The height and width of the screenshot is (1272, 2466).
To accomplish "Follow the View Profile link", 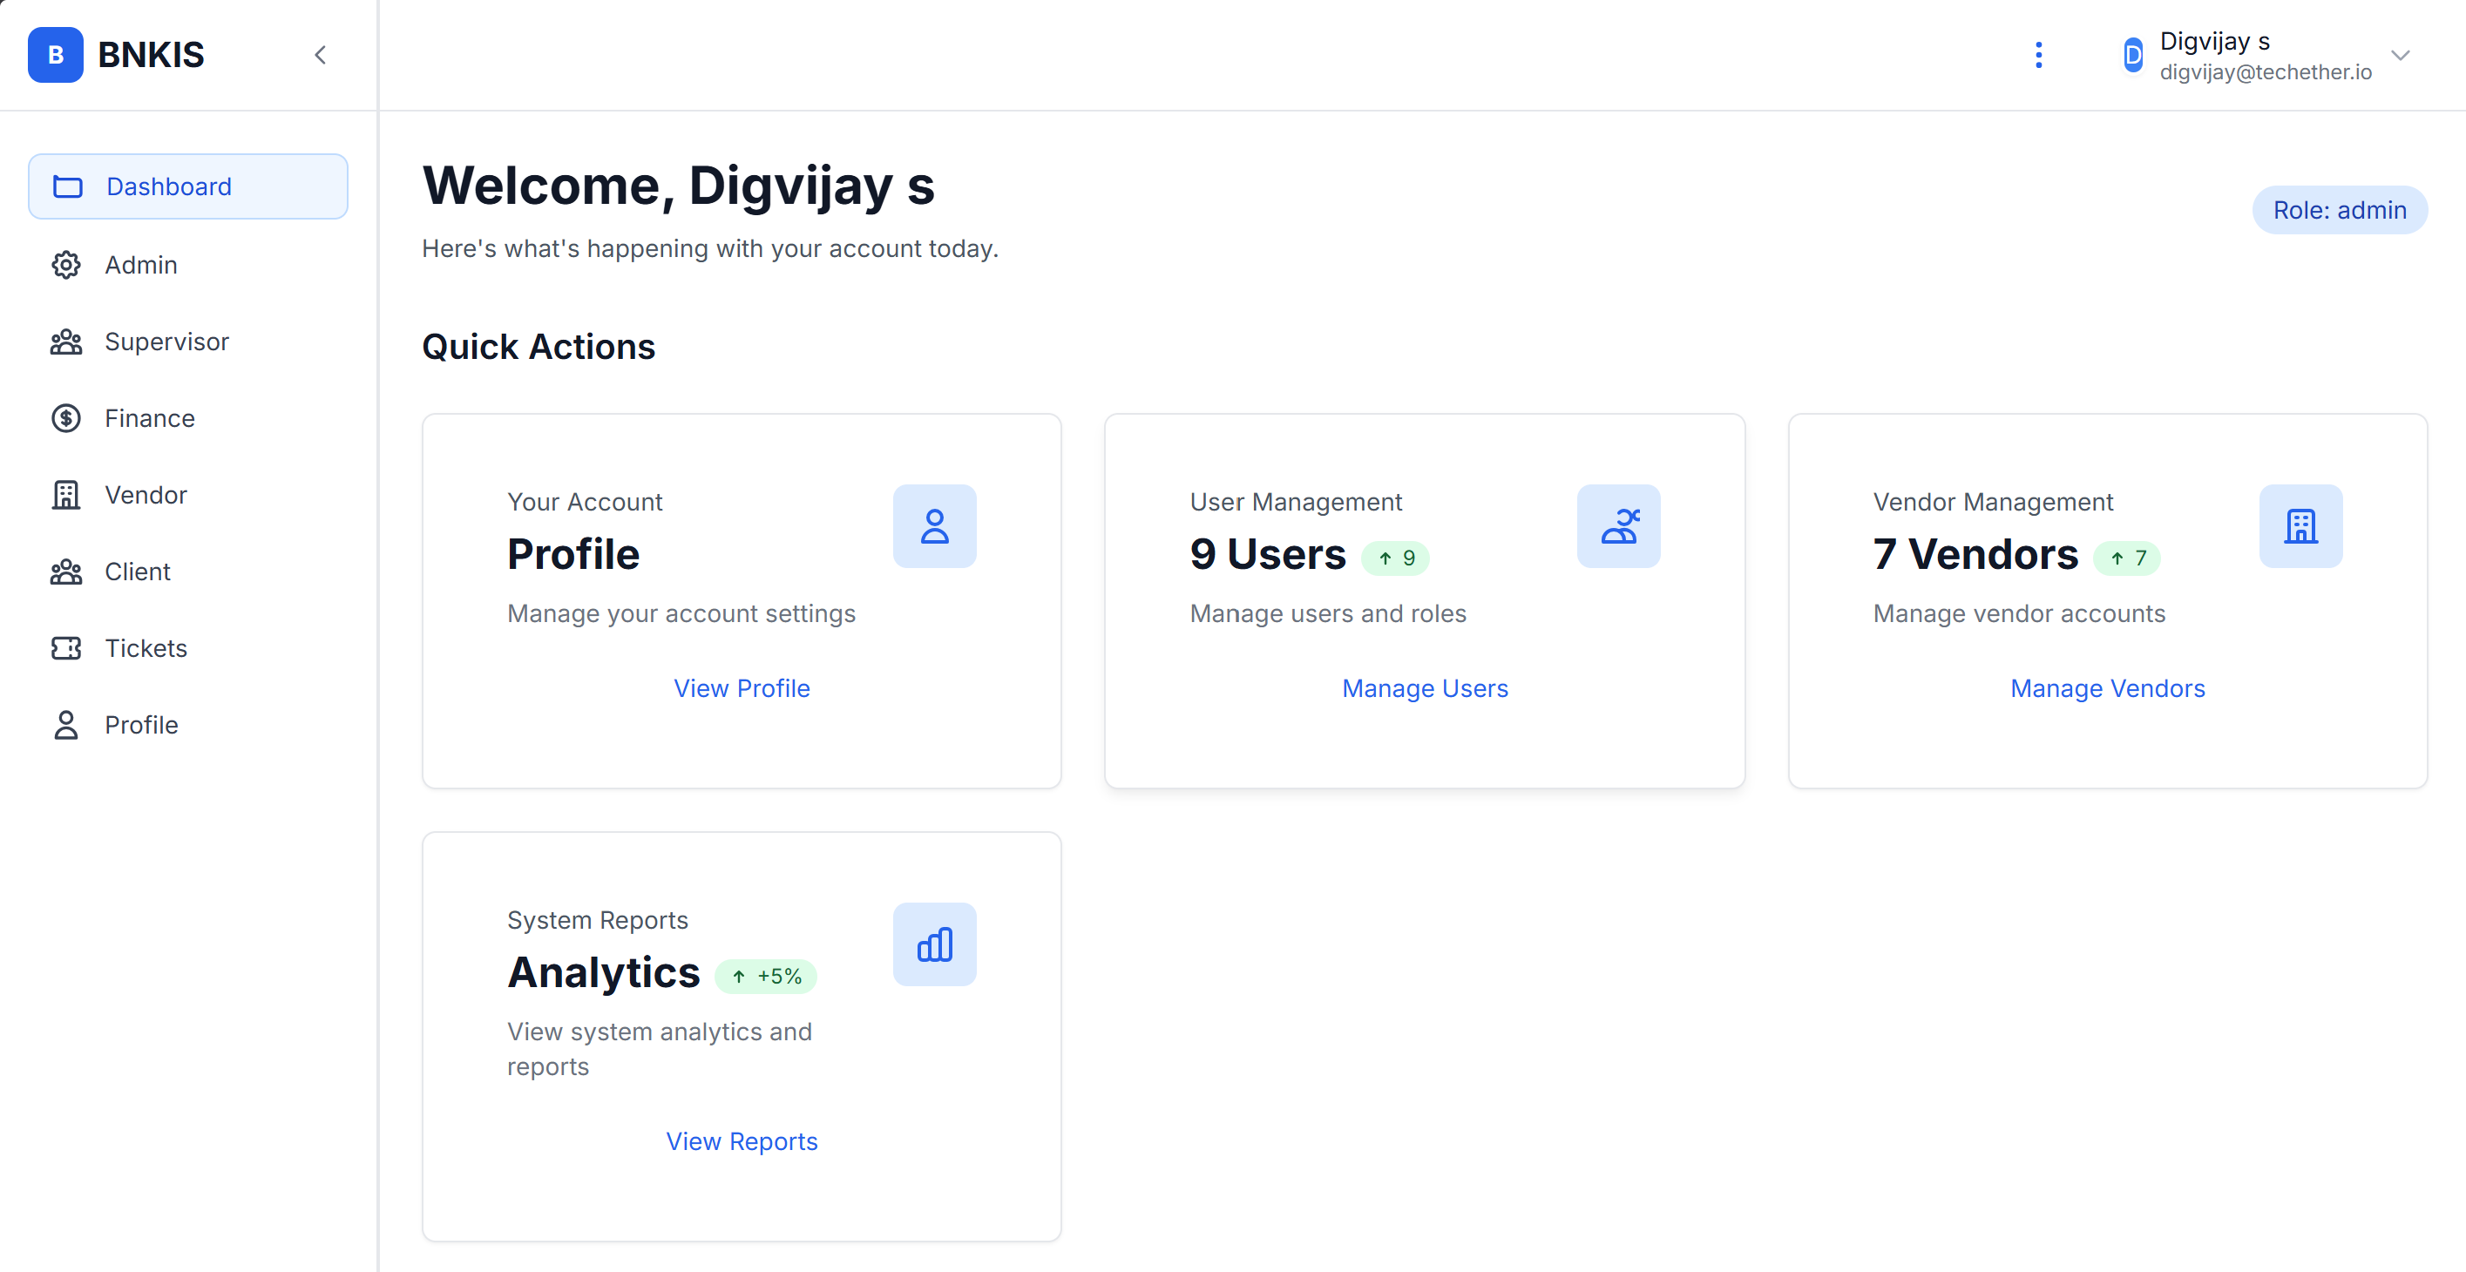I will point(741,688).
